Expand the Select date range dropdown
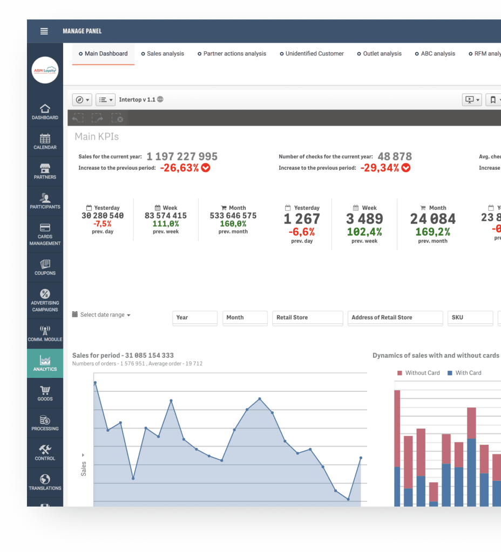 coord(101,315)
